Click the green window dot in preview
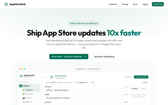The width and height of the screenshot is (168, 105). [24, 69]
